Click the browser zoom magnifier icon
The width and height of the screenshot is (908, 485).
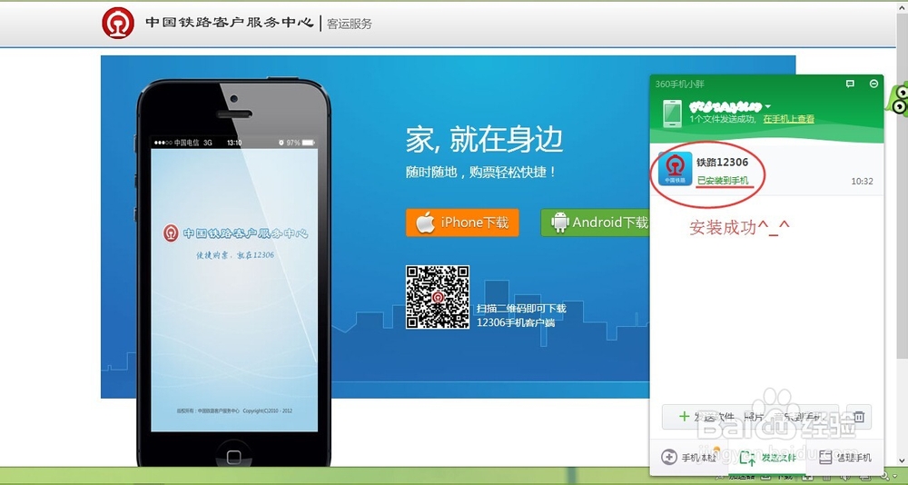point(884,476)
